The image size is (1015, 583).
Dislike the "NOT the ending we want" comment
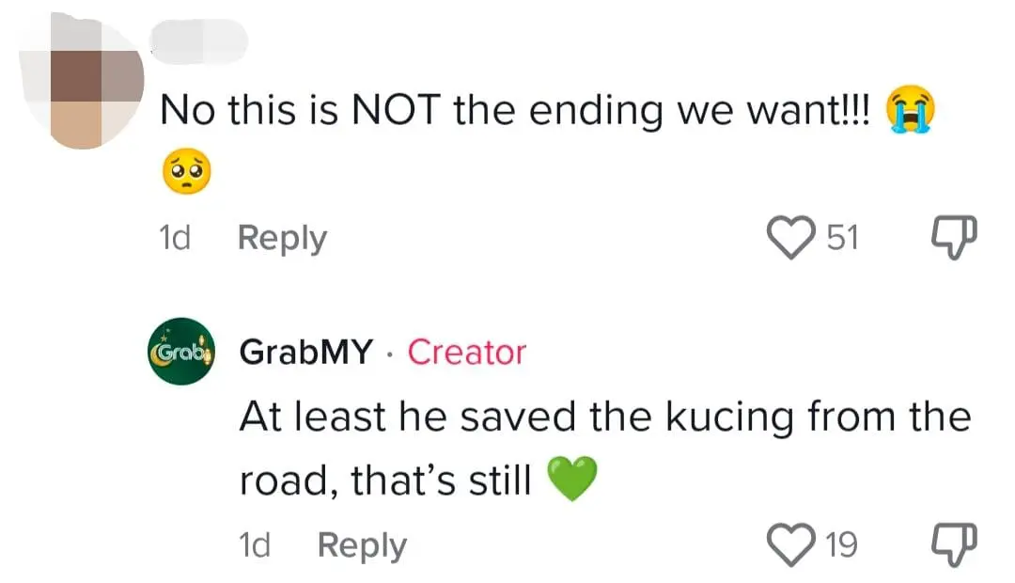(956, 238)
